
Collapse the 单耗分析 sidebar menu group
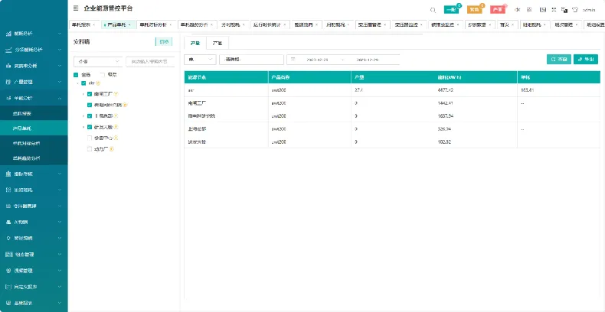click(x=34, y=98)
